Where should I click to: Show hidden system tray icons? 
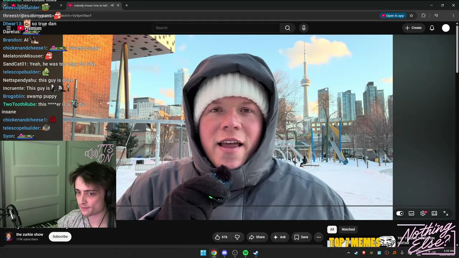point(349,253)
